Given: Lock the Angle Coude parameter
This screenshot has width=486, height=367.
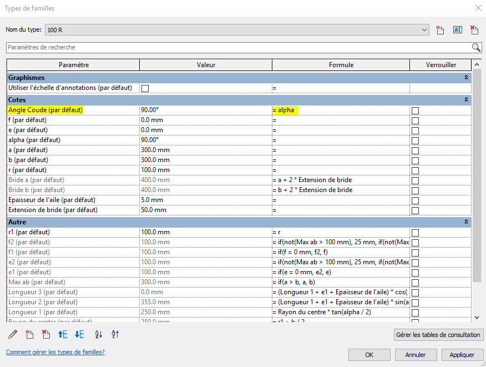Looking at the screenshot, I should [x=415, y=110].
